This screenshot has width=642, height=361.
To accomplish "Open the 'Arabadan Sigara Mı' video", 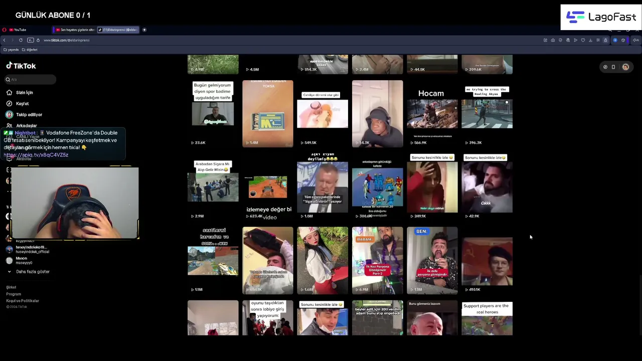I will pyautogui.click(x=213, y=187).
